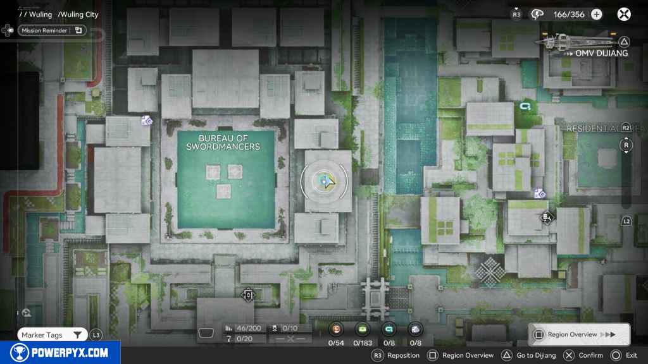Viewport: 648px width, 364px height.
Task: Select the diamond facility marker below the Bureau
Action: point(248,295)
